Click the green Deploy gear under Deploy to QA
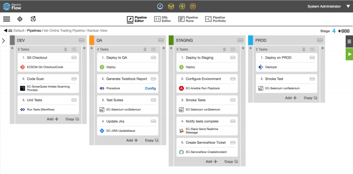 [102, 67]
